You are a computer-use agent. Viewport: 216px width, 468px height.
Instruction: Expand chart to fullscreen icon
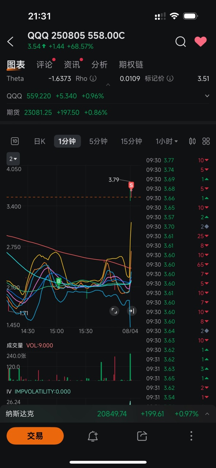tap(114, 311)
